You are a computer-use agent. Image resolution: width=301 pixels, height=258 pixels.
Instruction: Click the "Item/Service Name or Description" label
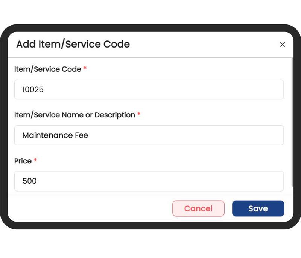[74, 115]
